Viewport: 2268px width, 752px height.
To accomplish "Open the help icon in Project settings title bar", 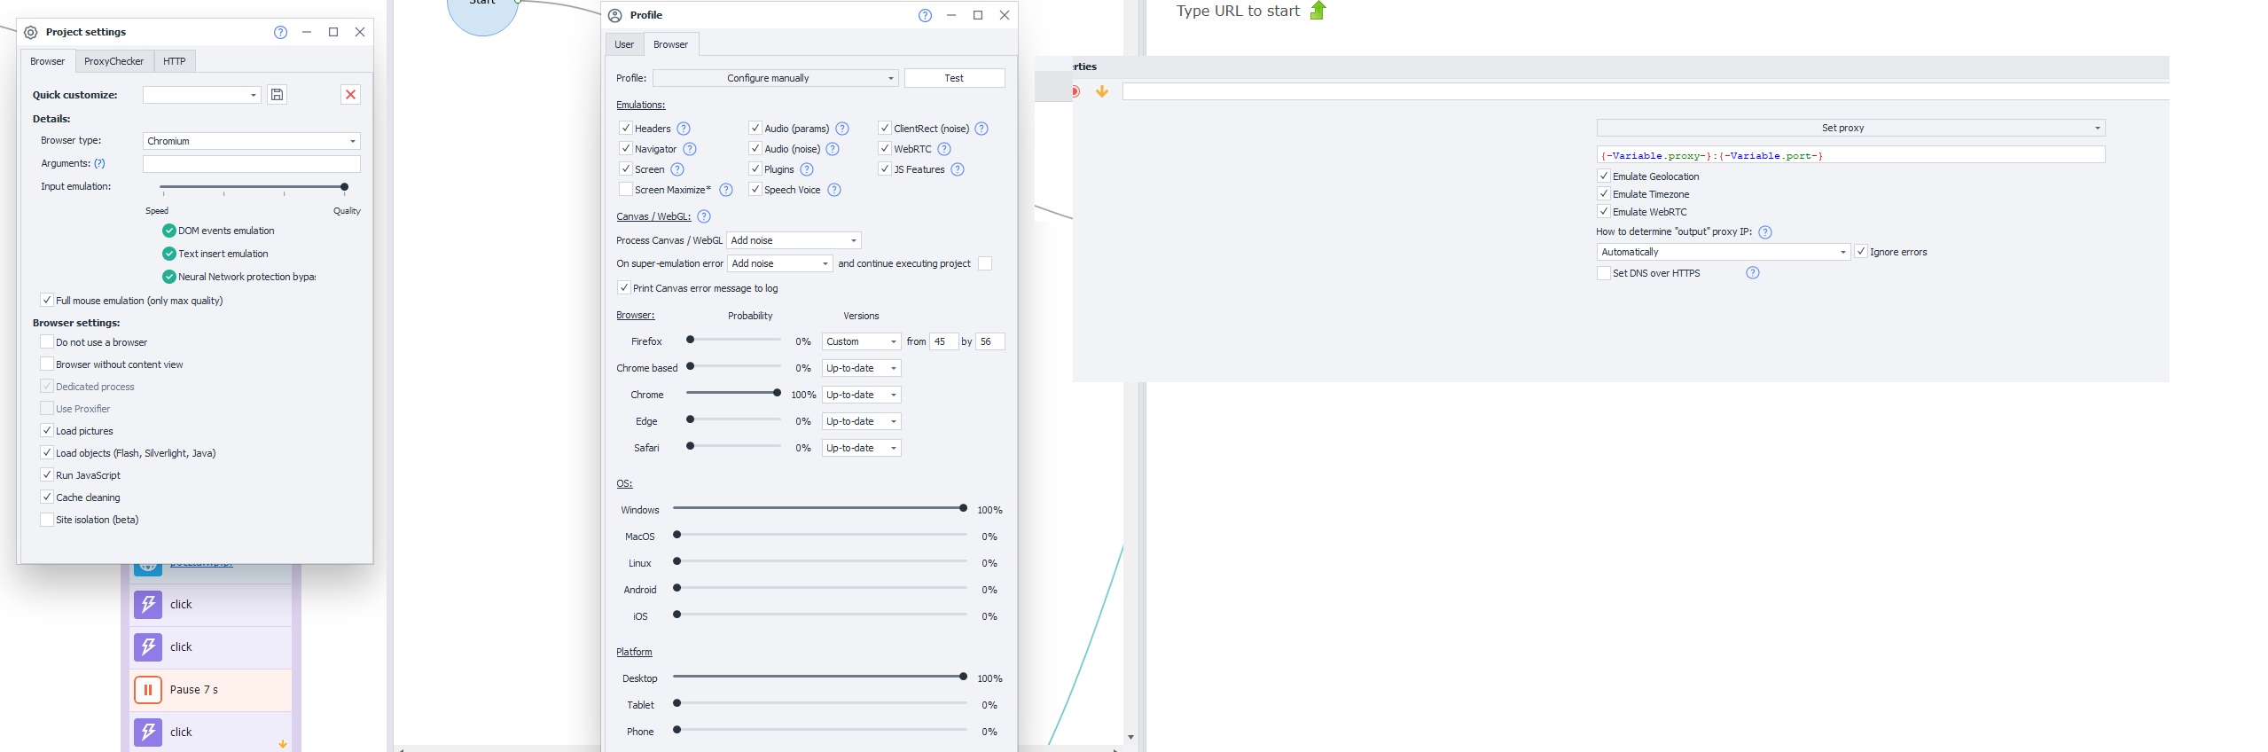I will (281, 32).
